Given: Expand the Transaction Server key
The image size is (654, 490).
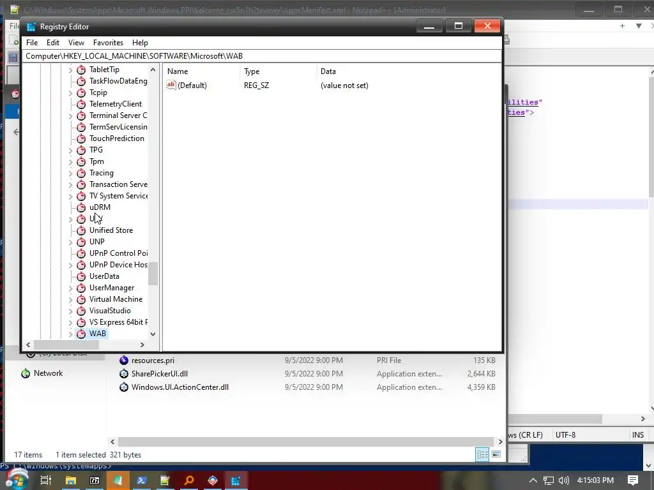Looking at the screenshot, I should tap(70, 184).
